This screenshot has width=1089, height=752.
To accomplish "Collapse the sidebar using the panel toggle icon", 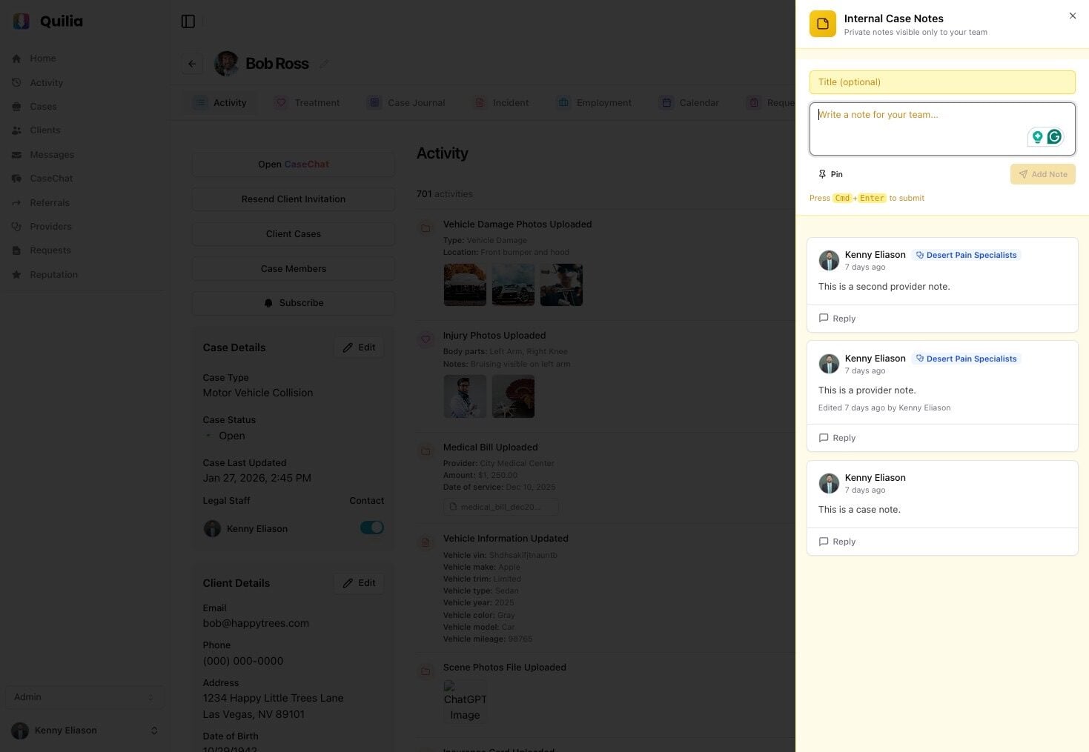I will (x=188, y=21).
